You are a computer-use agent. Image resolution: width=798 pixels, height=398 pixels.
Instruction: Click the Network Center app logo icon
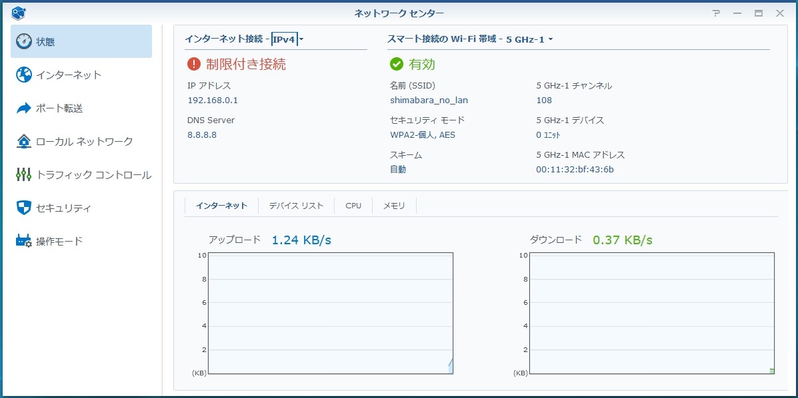pos(19,13)
